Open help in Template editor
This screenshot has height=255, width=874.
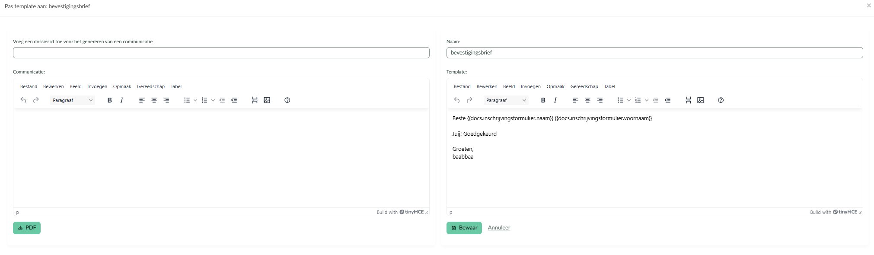[x=721, y=100]
